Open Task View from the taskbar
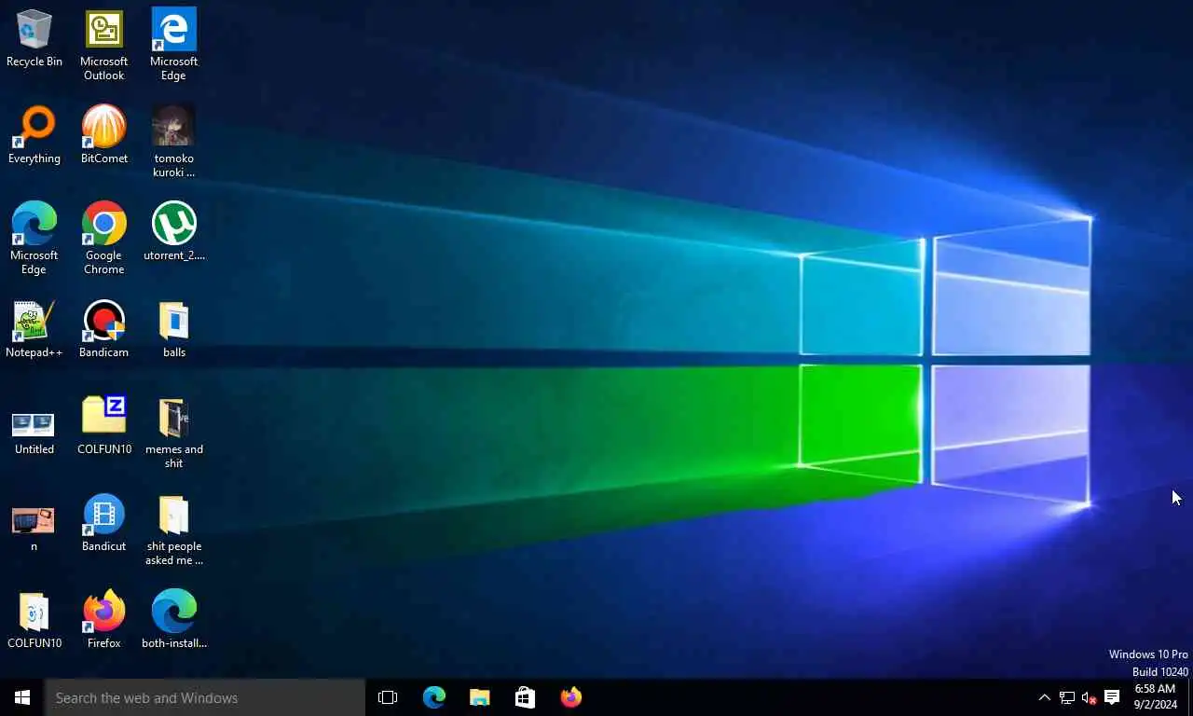This screenshot has height=716, width=1193. [388, 697]
